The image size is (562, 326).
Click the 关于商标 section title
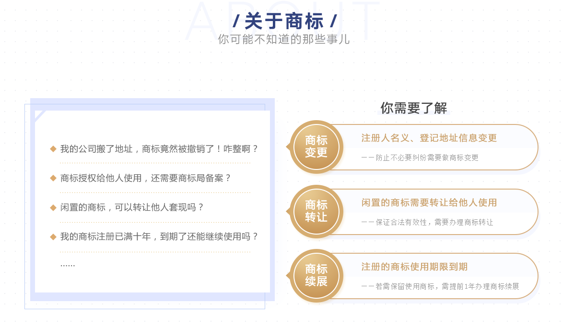[285, 22]
